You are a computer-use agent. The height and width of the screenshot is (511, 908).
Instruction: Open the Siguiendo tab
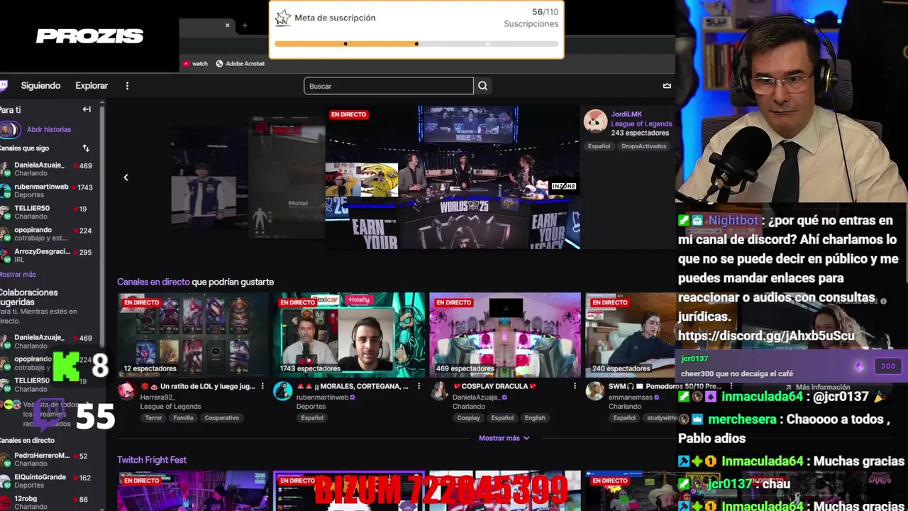pyautogui.click(x=40, y=86)
